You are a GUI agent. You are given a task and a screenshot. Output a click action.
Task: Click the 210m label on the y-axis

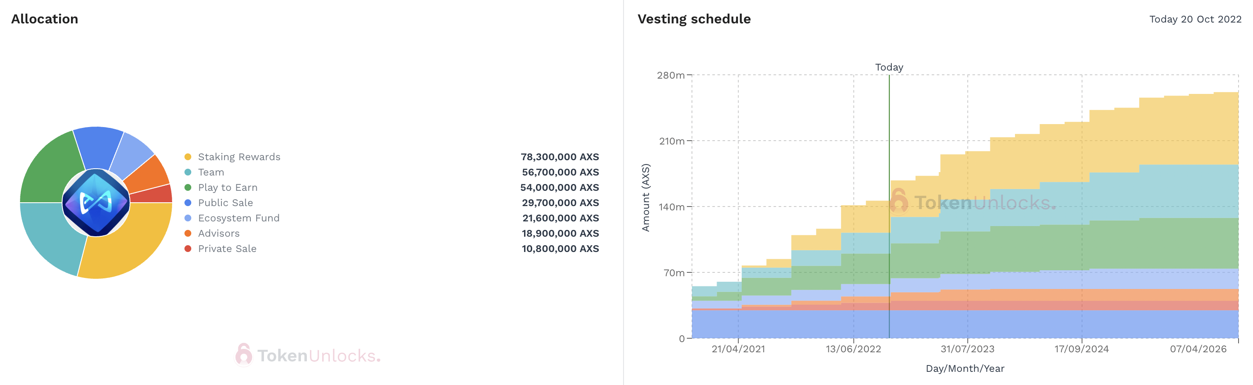coord(671,141)
